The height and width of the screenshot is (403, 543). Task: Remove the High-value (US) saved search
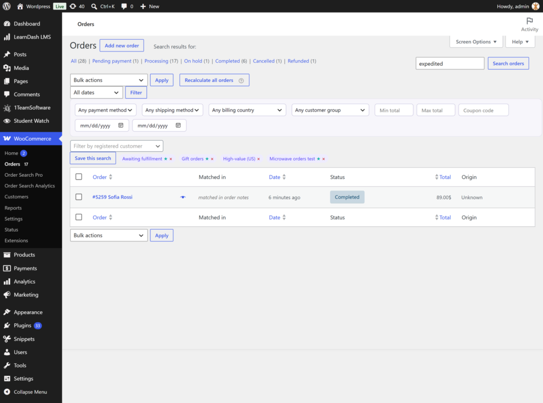[259, 159]
